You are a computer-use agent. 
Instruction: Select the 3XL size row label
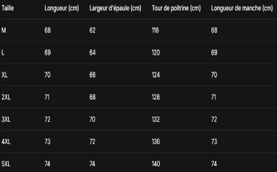coord(6,119)
